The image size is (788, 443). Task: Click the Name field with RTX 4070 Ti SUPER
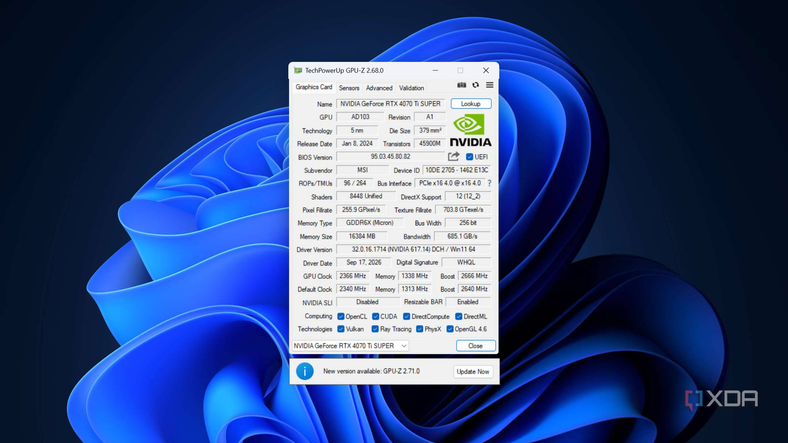[391, 104]
